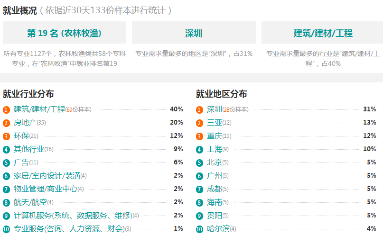This screenshot has width=383, height=235.
Task: Click rank 5 badge beside 广告
Action: pyautogui.click(x=6, y=163)
